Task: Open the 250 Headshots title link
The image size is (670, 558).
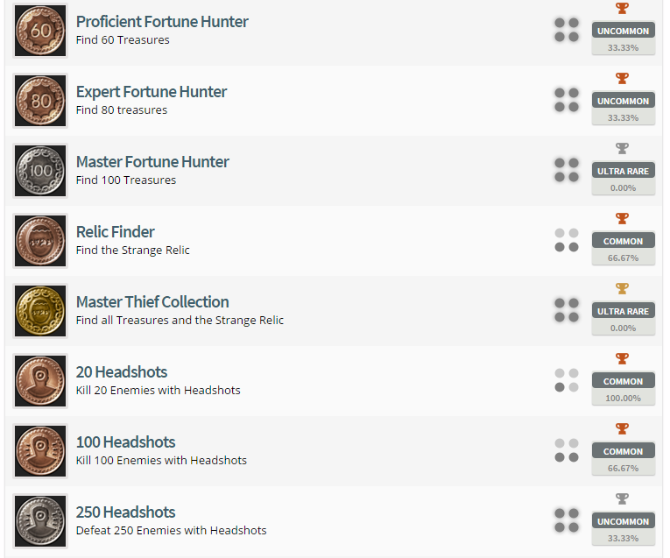Action: pos(125,512)
